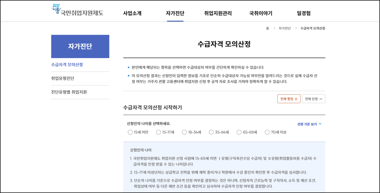Open the 취업지원관리 menu
The height and width of the screenshot is (193, 380).
pyautogui.click(x=218, y=13)
